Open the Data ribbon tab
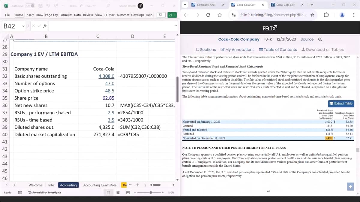 click(77, 15)
